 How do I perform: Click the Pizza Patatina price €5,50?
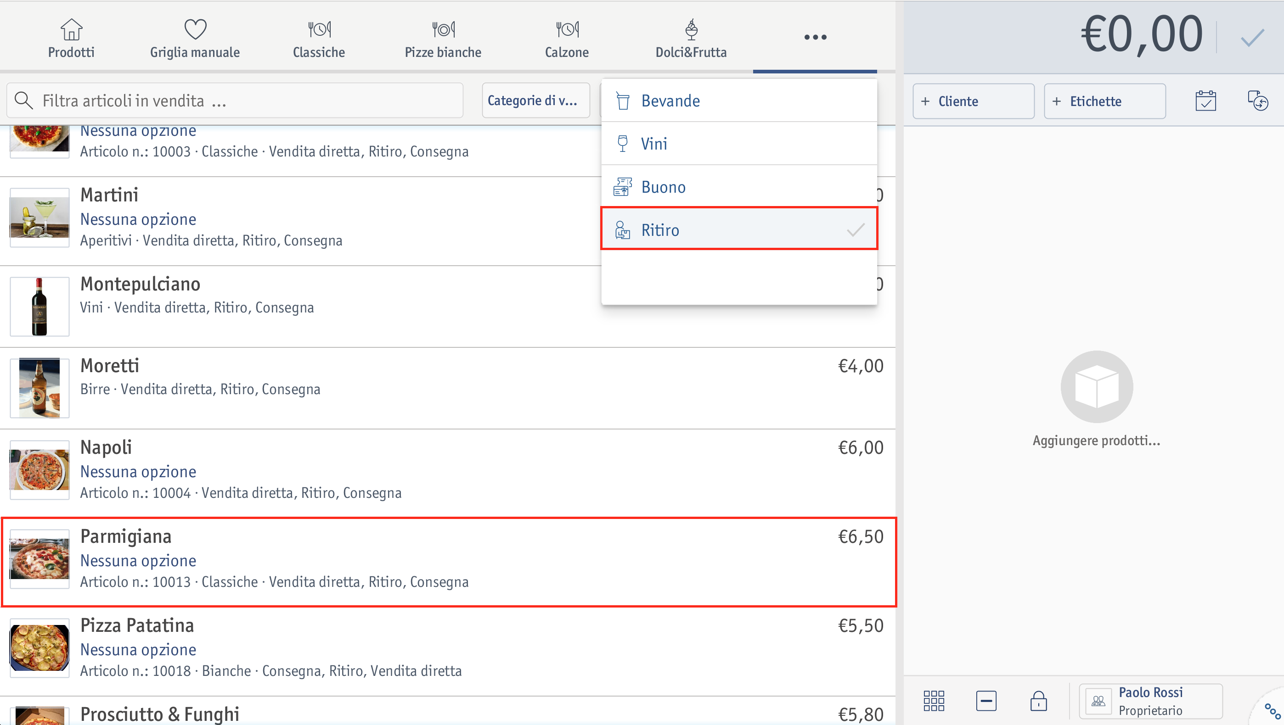[x=860, y=626]
